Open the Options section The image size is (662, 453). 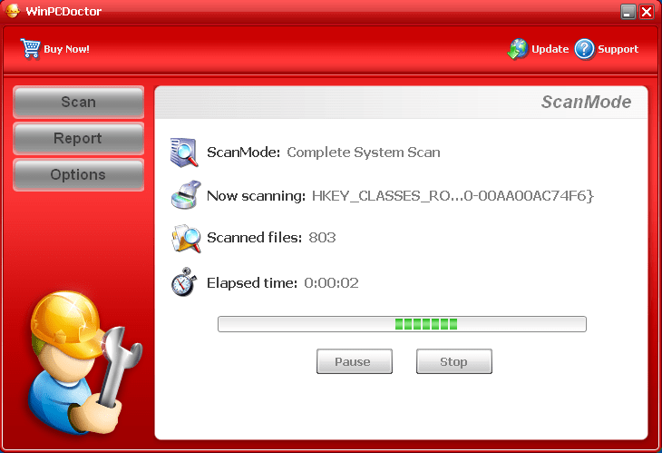[78, 175]
